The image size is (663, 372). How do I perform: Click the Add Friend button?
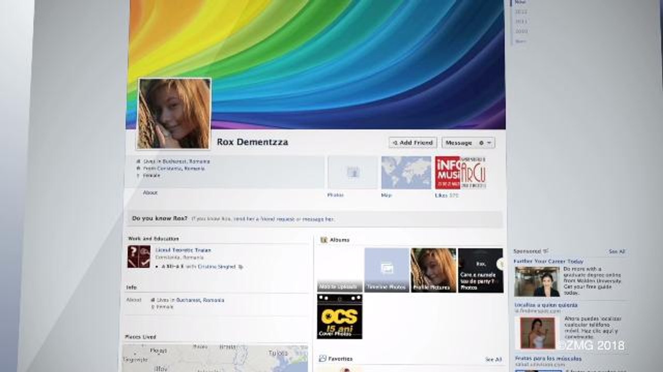pos(413,143)
